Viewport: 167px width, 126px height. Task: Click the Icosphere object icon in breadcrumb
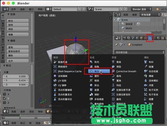coord(130,45)
